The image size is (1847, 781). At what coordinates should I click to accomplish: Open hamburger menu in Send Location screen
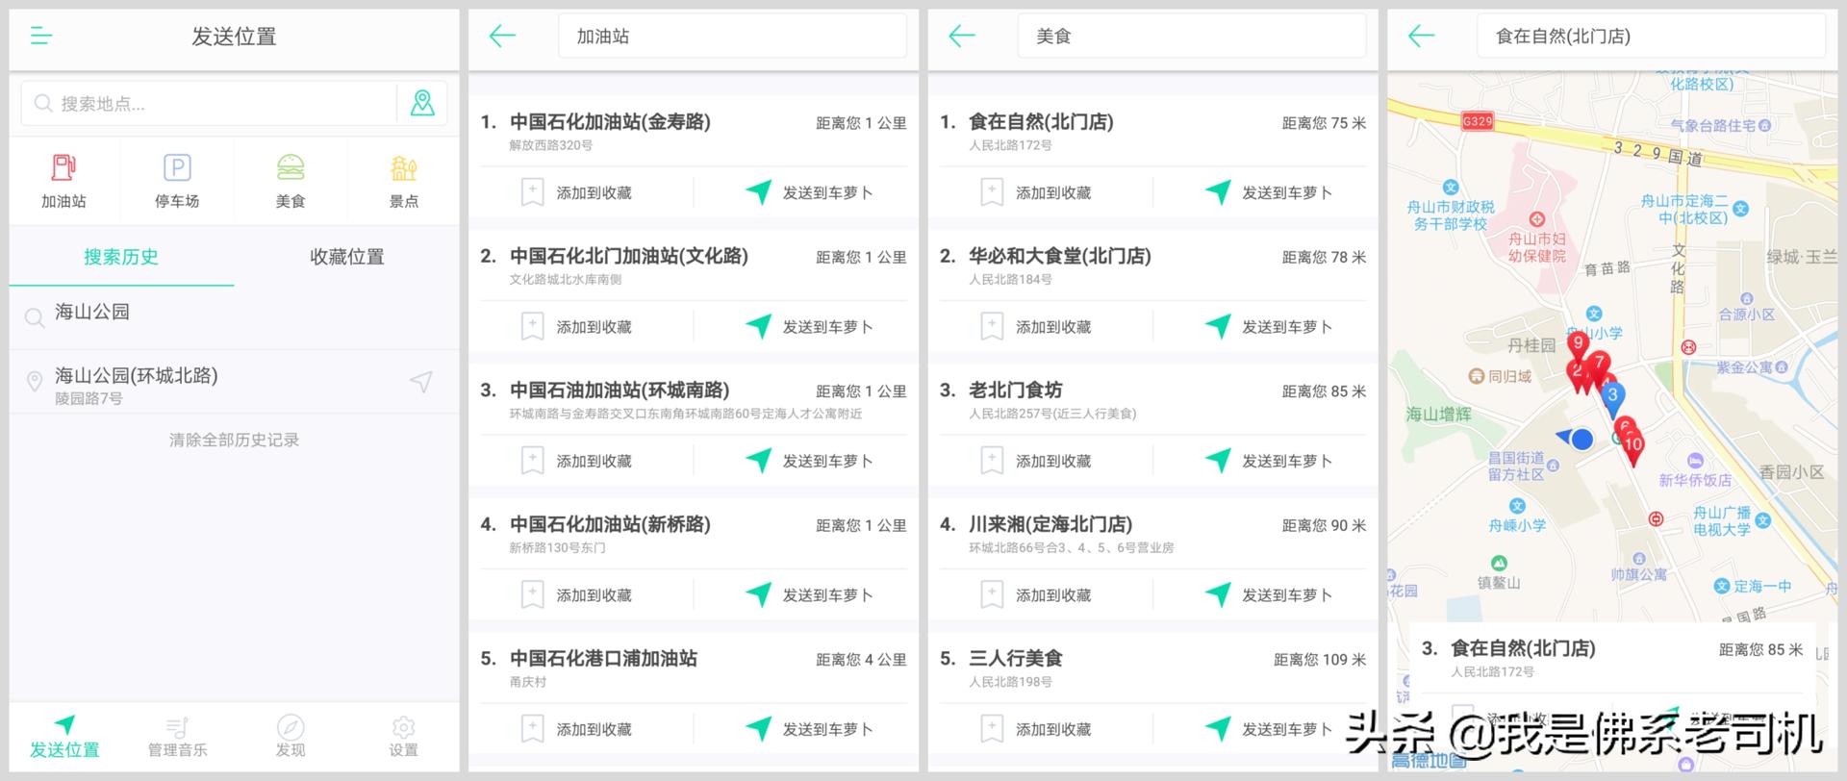[41, 37]
